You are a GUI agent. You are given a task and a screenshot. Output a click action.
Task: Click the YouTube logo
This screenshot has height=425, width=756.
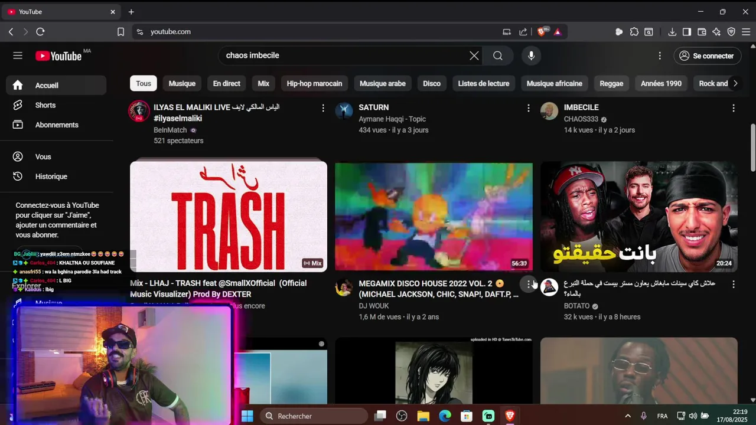tap(58, 56)
